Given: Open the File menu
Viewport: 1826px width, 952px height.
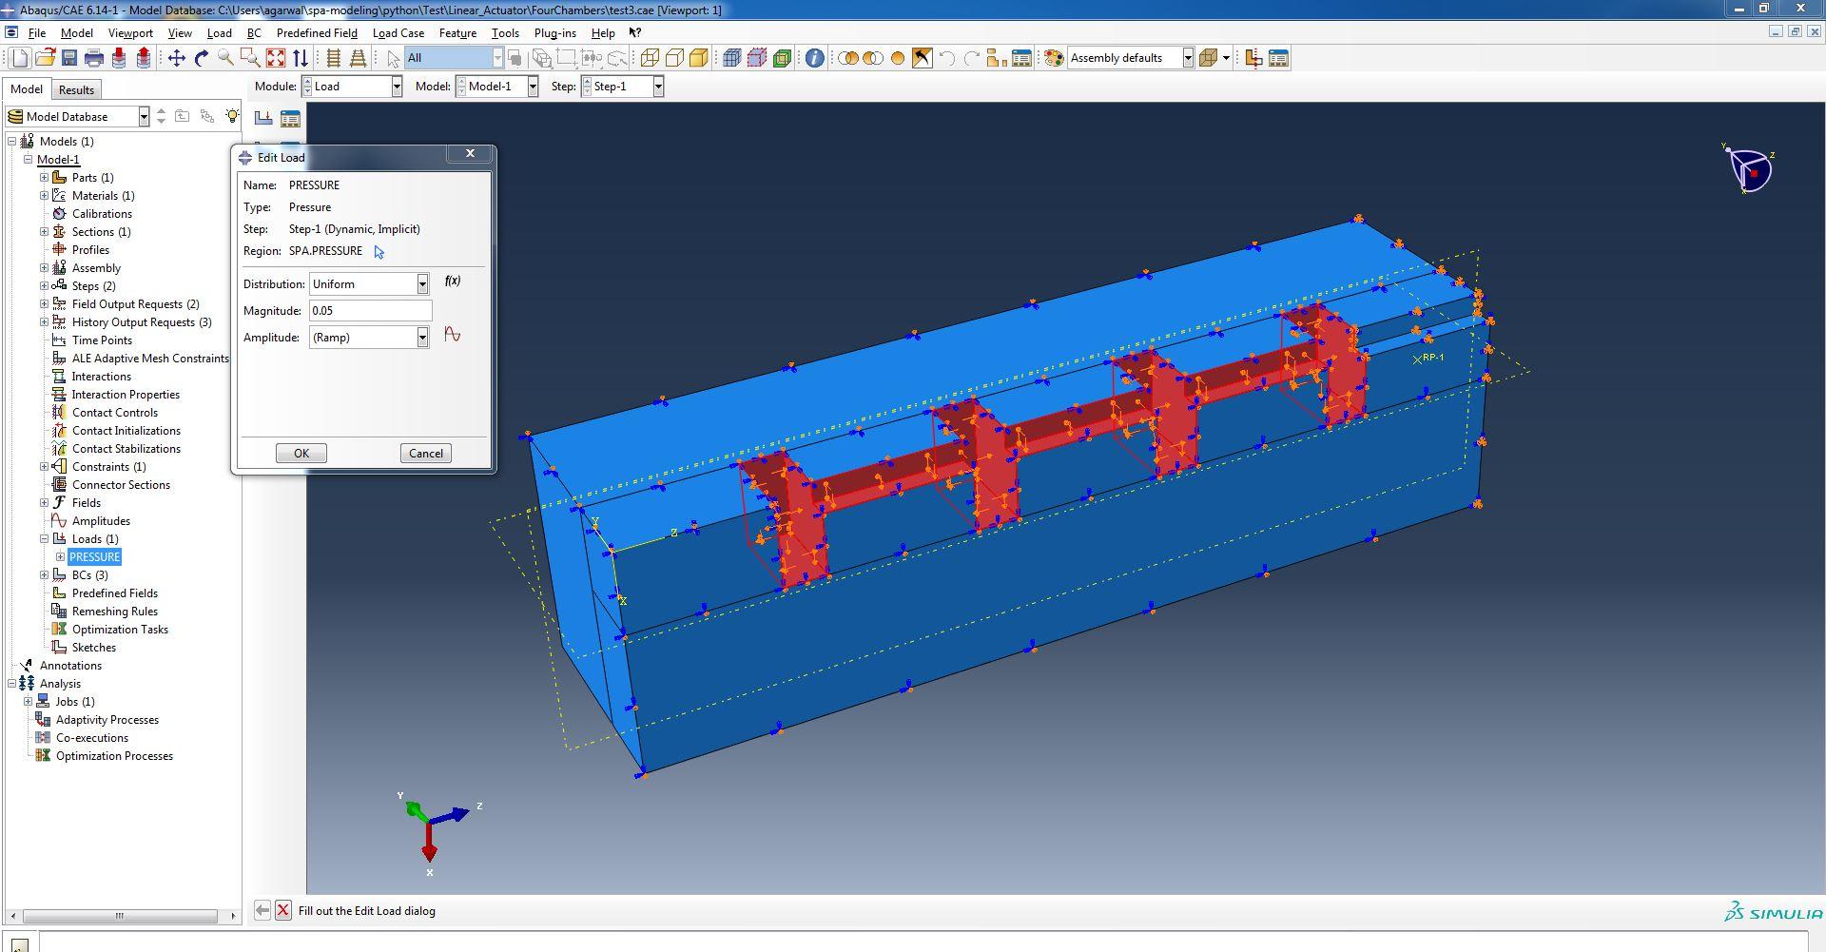Looking at the screenshot, I should (37, 32).
